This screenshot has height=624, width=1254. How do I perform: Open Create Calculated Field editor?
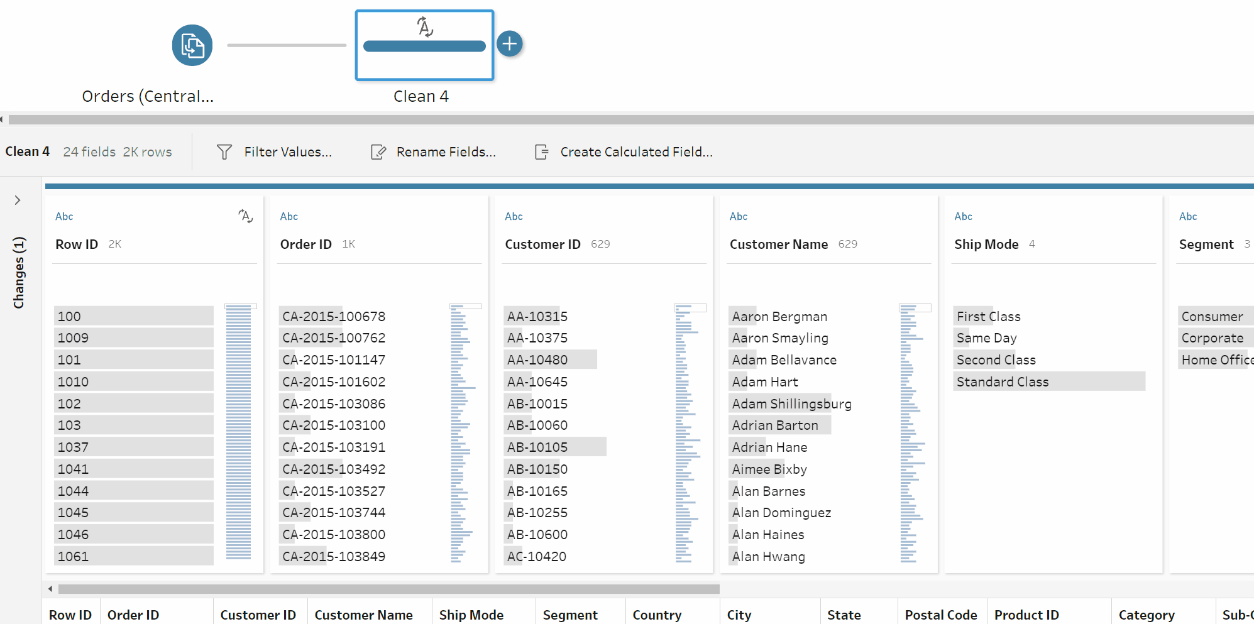pos(636,152)
